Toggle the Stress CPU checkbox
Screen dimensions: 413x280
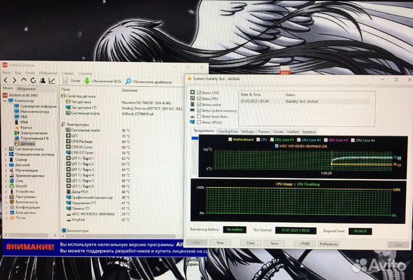pyautogui.click(x=199, y=93)
